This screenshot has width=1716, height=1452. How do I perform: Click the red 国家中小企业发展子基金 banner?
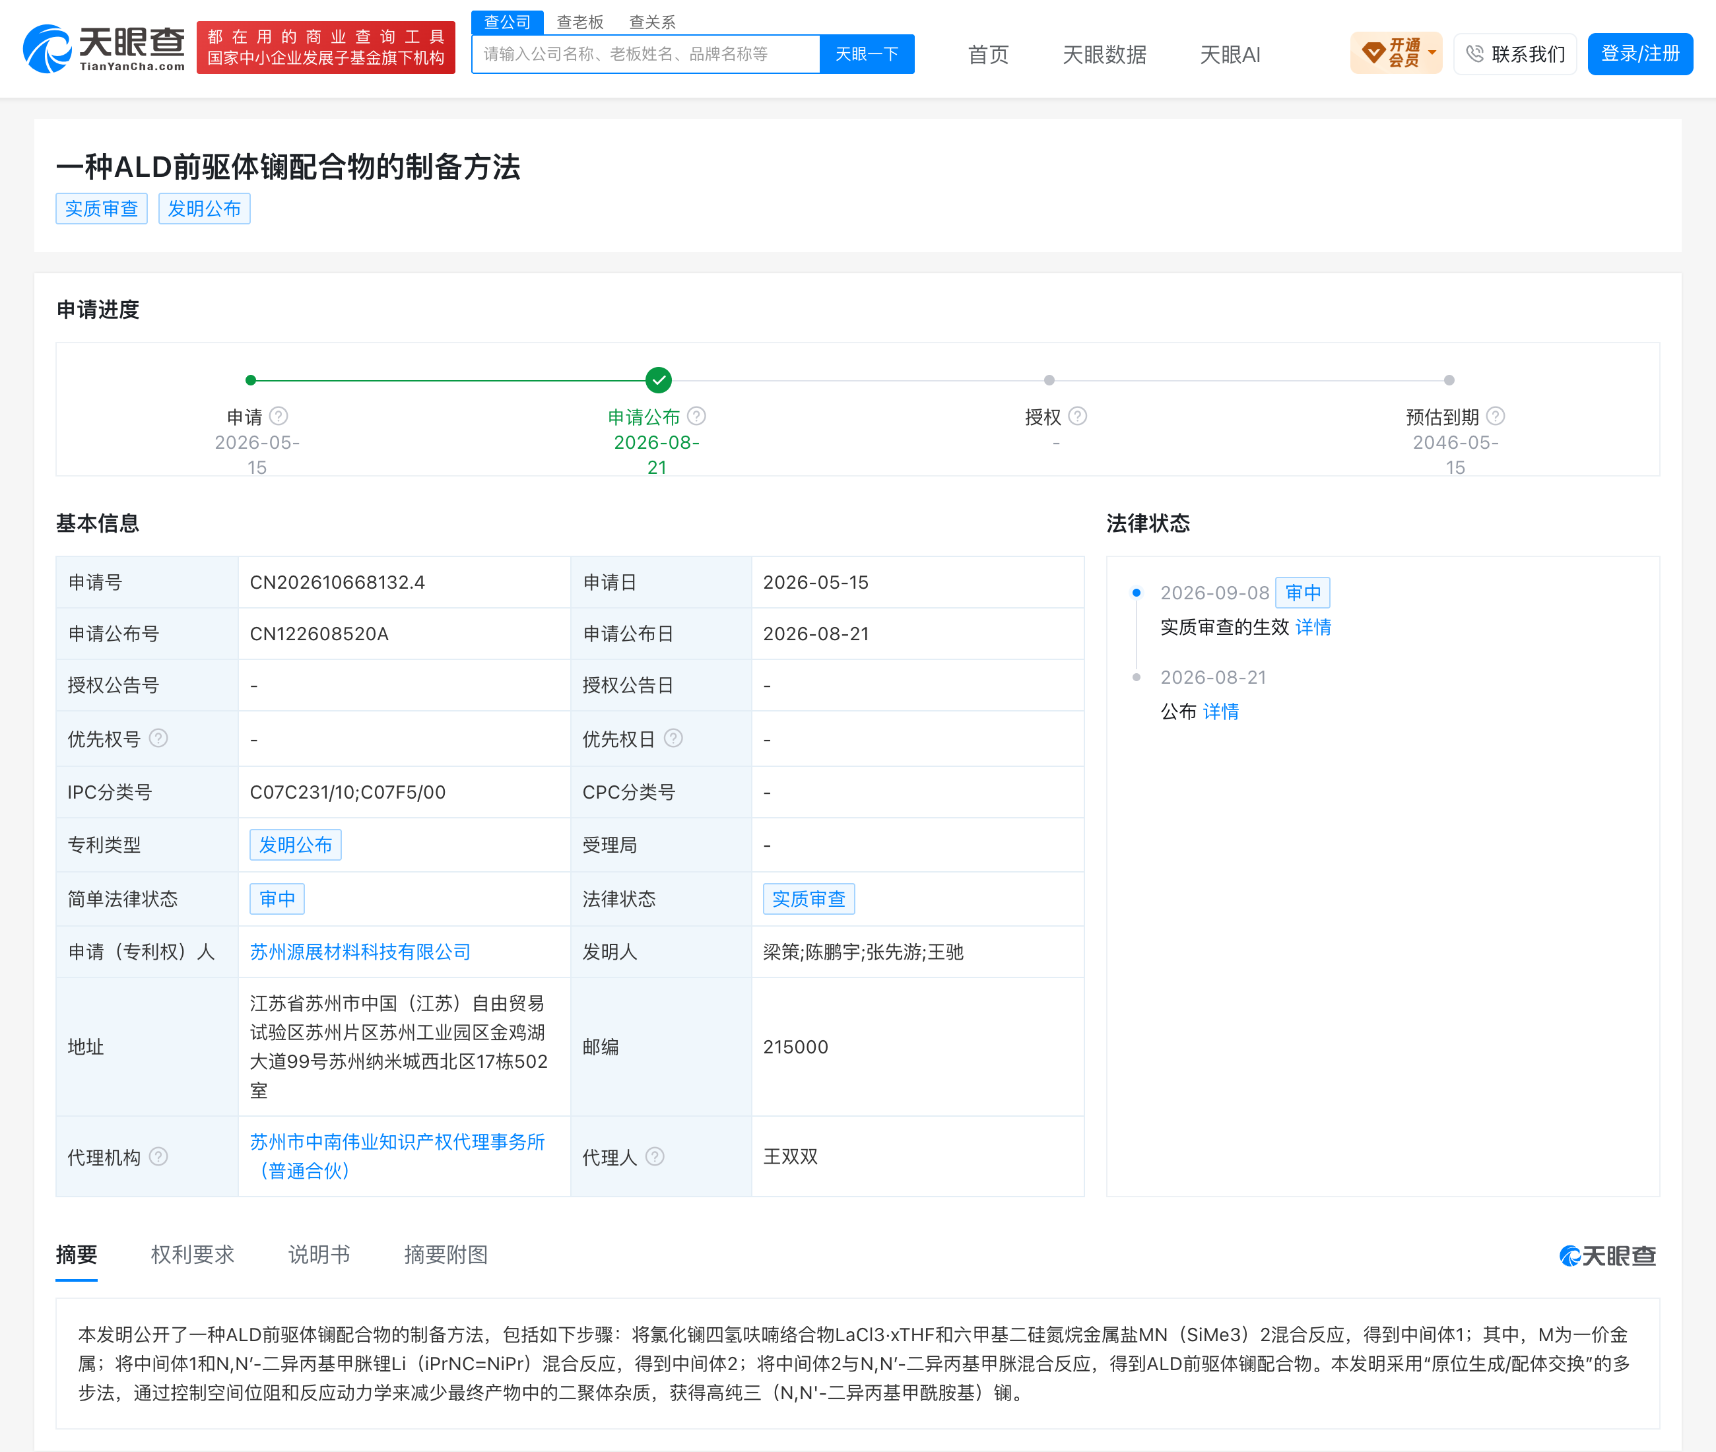tap(325, 48)
